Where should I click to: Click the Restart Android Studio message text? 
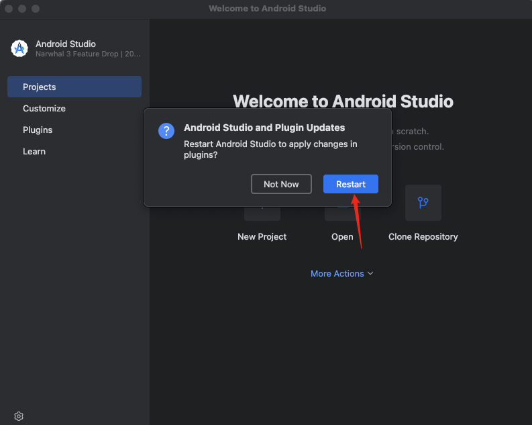tap(270, 149)
